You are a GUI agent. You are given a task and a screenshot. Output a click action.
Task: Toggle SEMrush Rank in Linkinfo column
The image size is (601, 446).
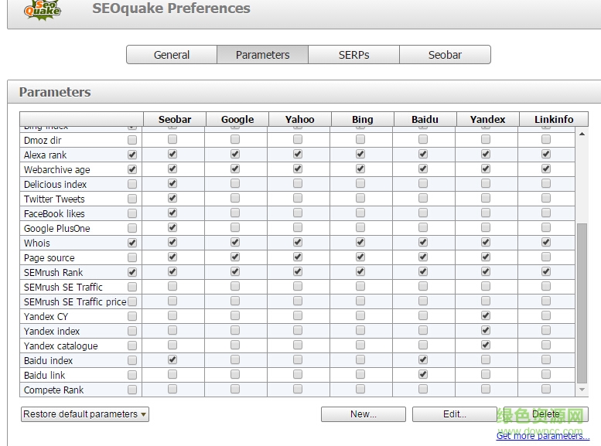coord(546,272)
